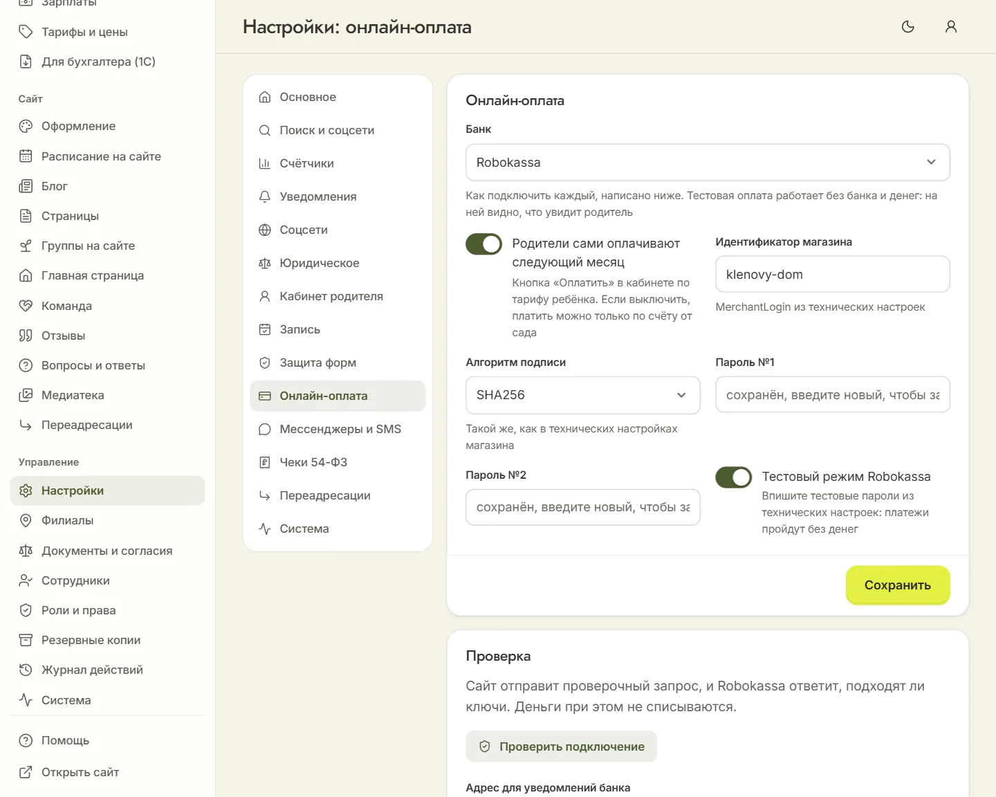Focus the Пароль №1 input field
This screenshot has height=797, width=996.
833,395
